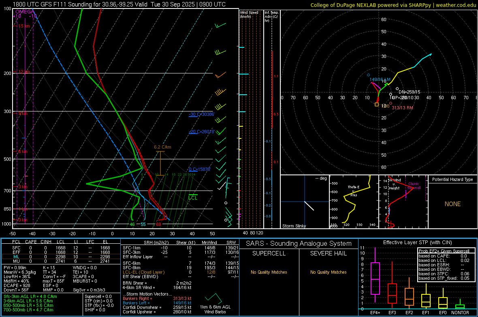Click the 15 km height marker

coord(24,26)
